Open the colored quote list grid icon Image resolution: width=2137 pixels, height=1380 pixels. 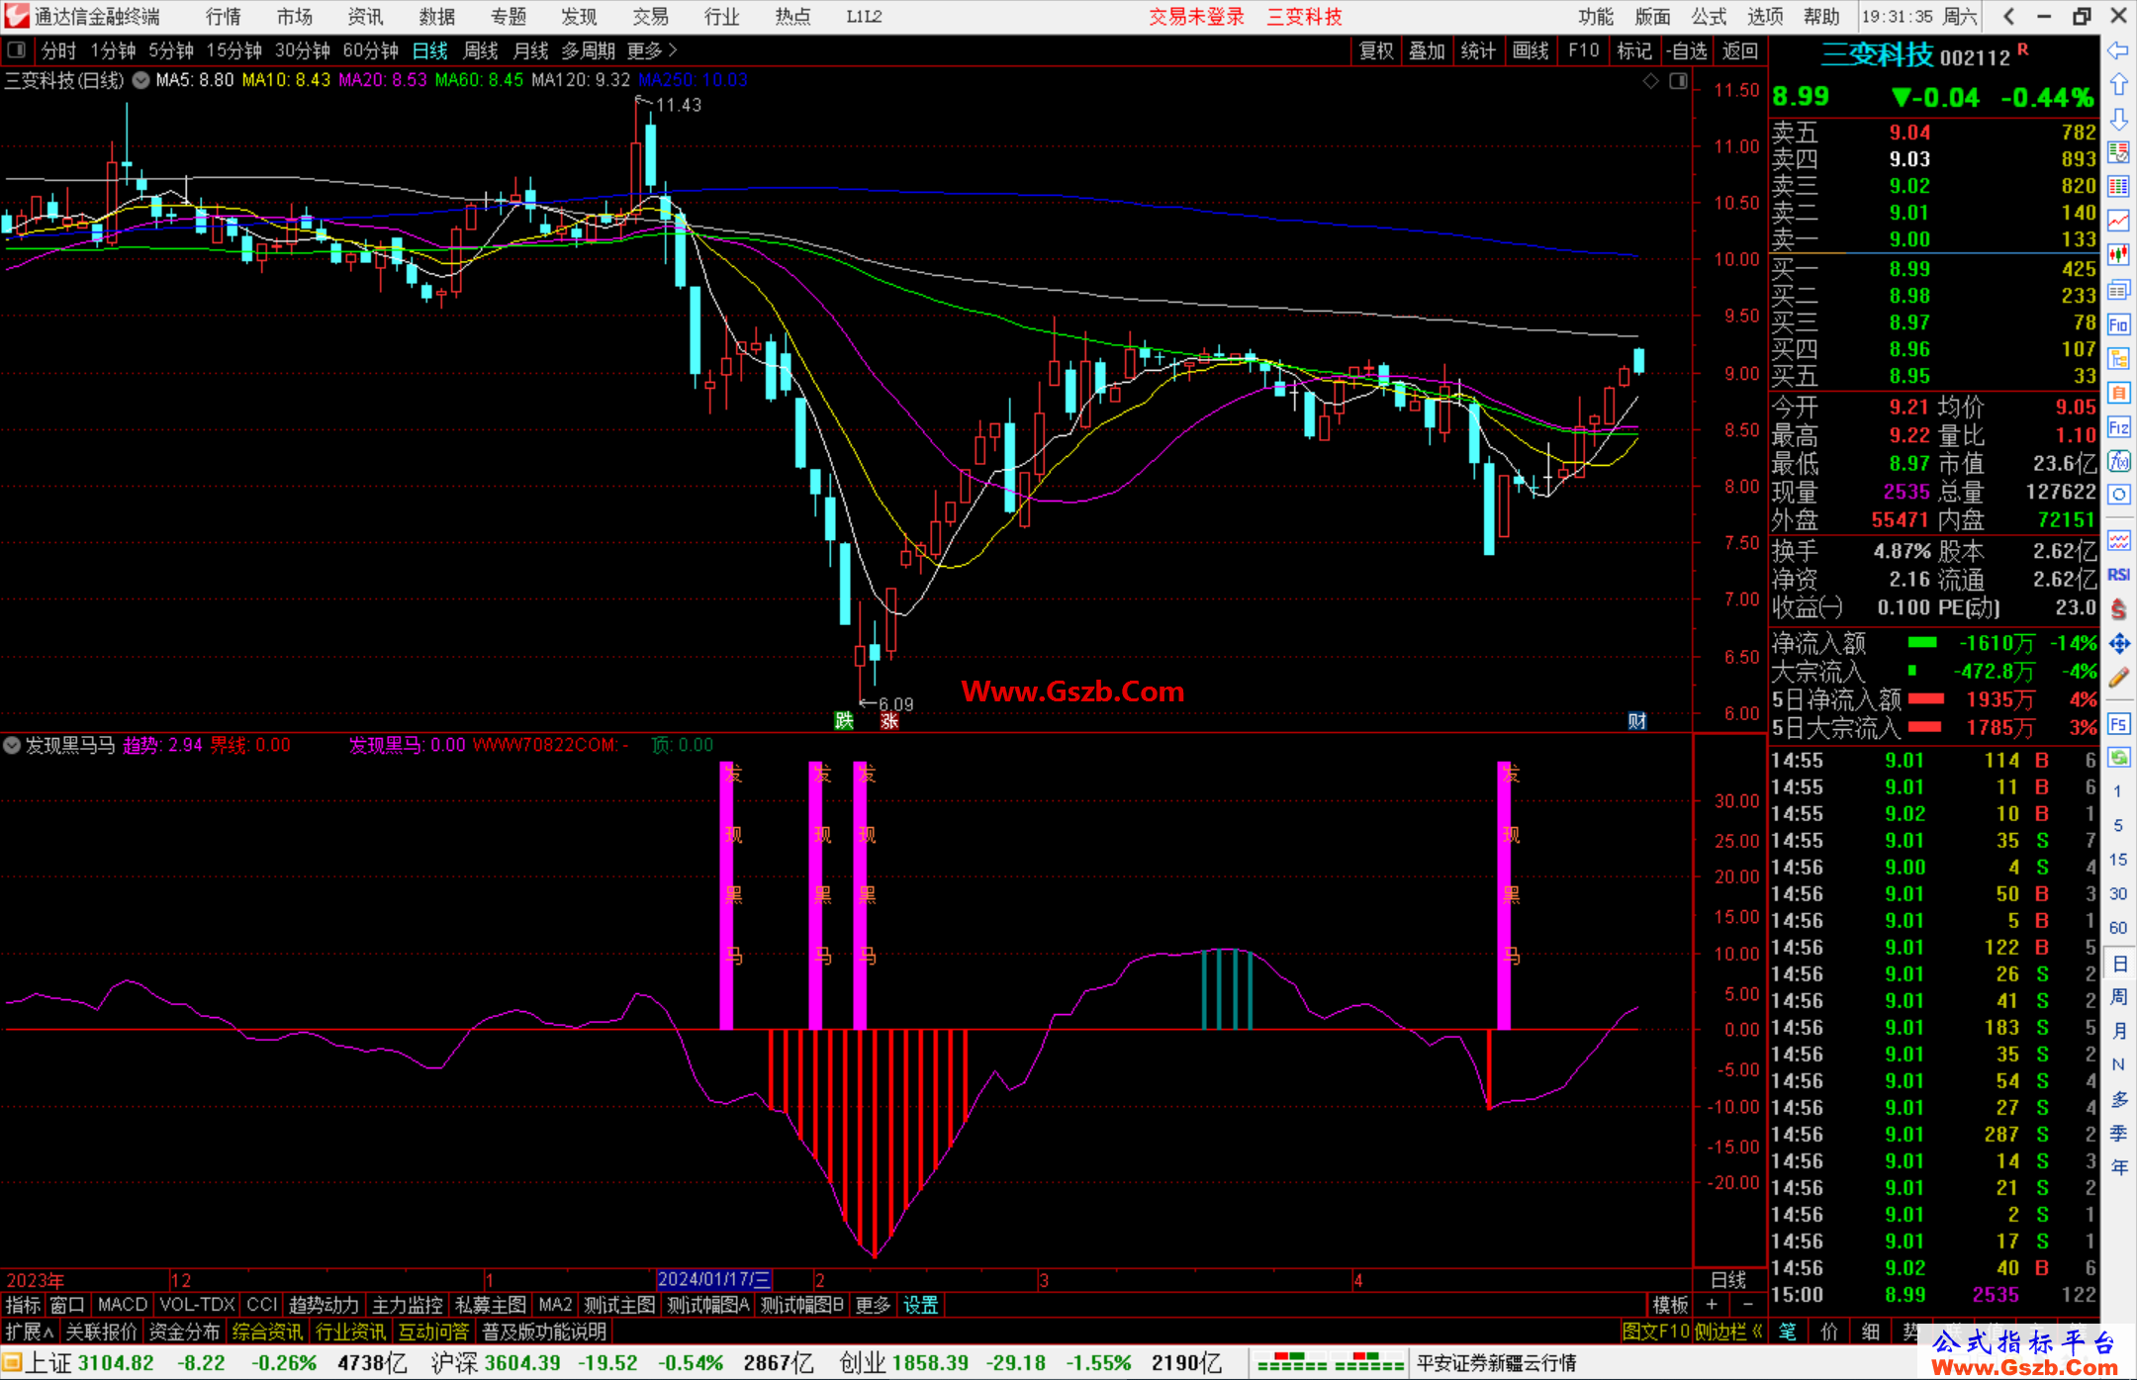click(2118, 187)
